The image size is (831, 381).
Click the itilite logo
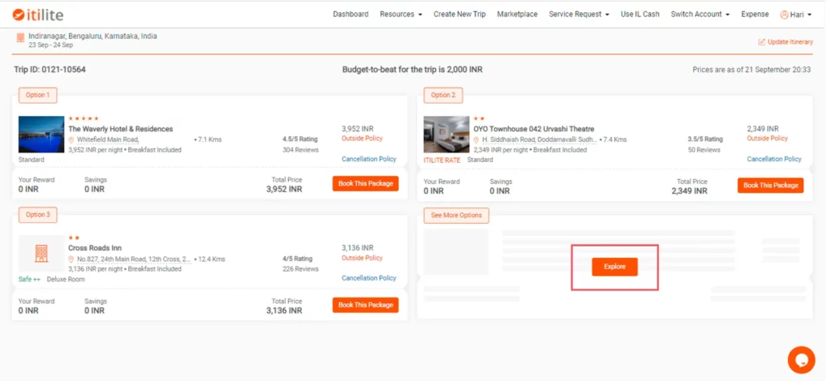pyautogui.click(x=37, y=15)
